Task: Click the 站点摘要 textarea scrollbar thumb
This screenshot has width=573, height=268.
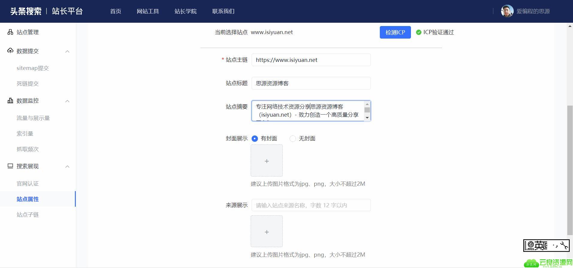Action: pyautogui.click(x=367, y=110)
